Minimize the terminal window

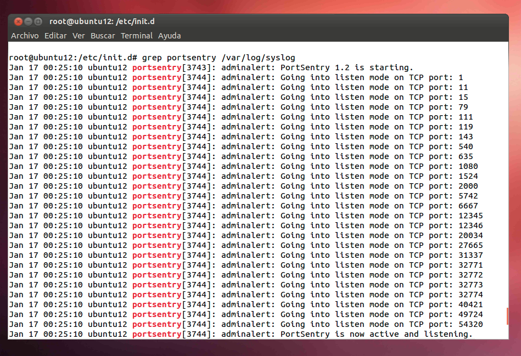29,21
